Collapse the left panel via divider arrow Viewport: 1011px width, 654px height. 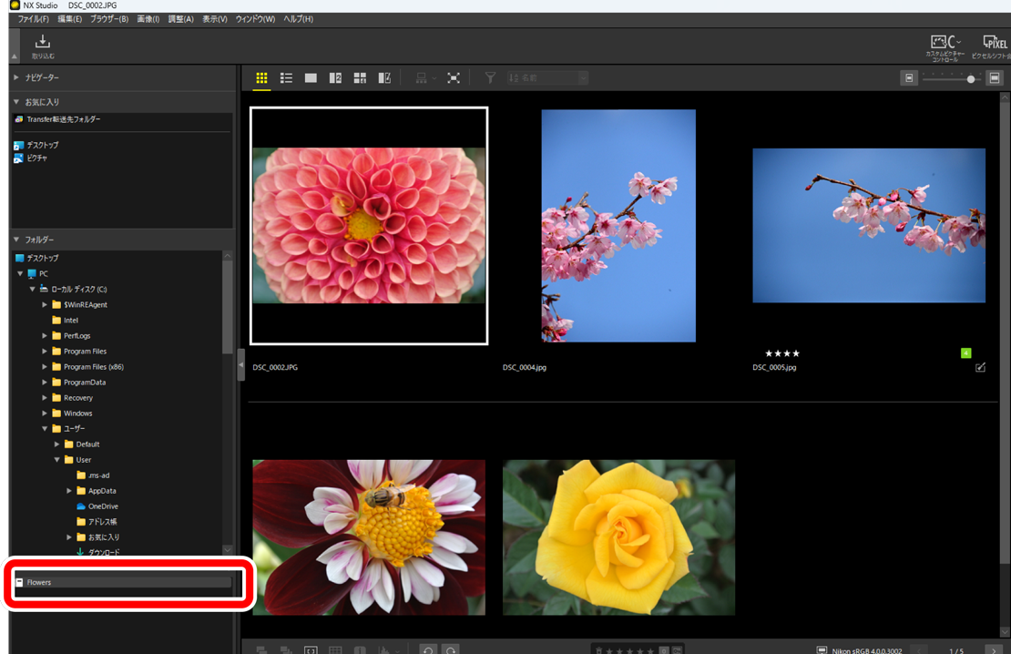pyautogui.click(x=240, y=364)
